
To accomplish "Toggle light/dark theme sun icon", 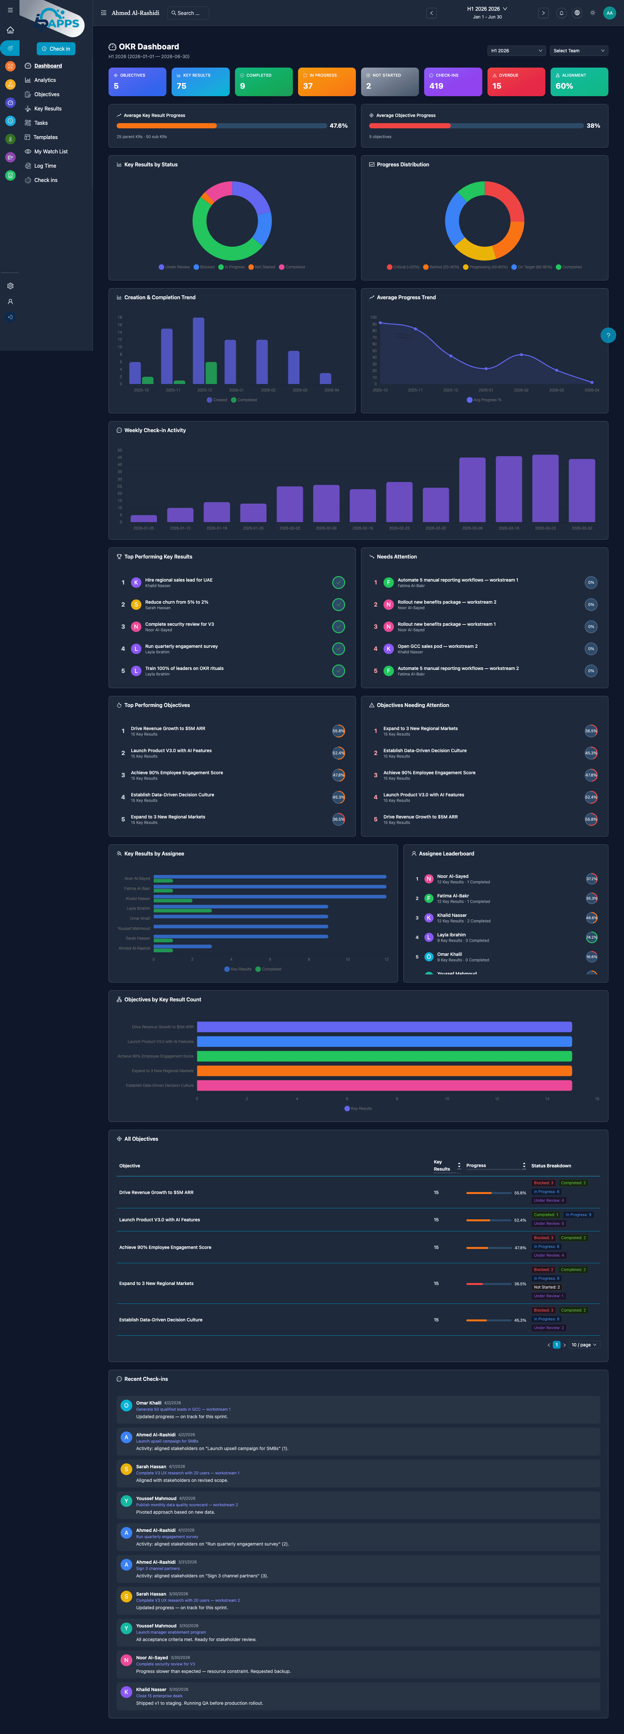I will click(x=592, y=13).
